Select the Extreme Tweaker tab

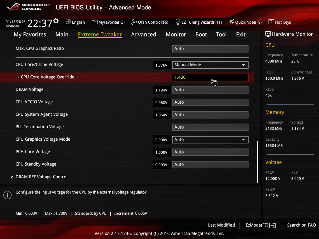pos(100,35)
